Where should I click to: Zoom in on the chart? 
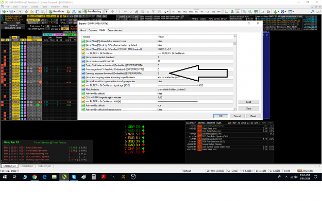(x=244, y=12)
